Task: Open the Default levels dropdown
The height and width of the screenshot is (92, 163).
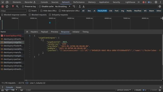Action: 124,90
